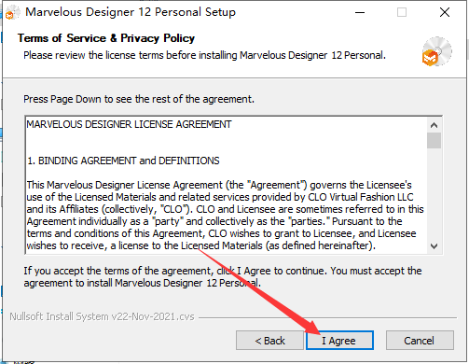This screenshot has width=469, height=364.
Task: Click the Please review the license terms subtitle
Action: (204, 55)
